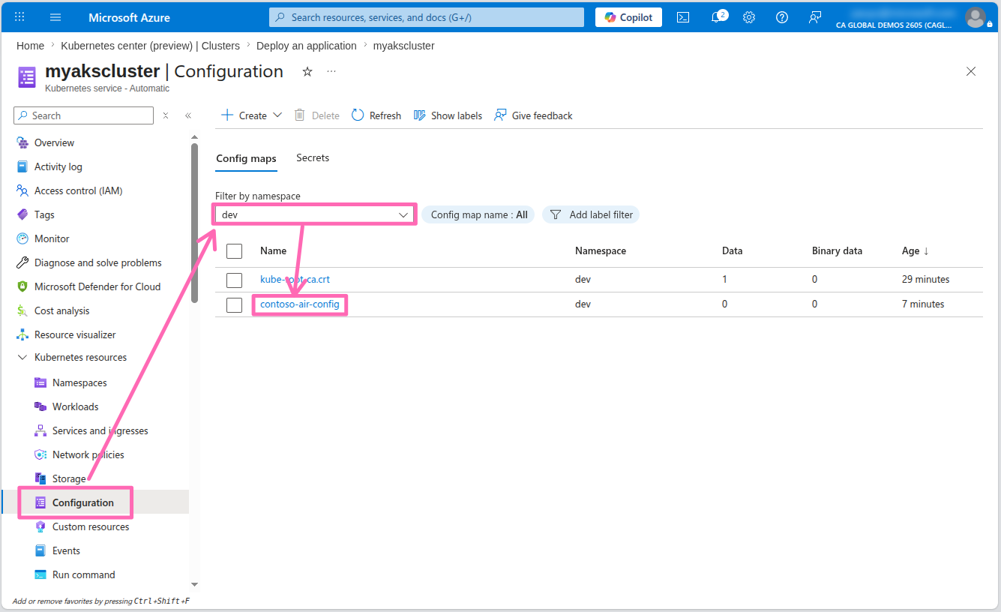The height and width of the screenshot is (612, 1001).
Task: Click the '29 minutes' age cell
Action: click(x=925, y=279)
